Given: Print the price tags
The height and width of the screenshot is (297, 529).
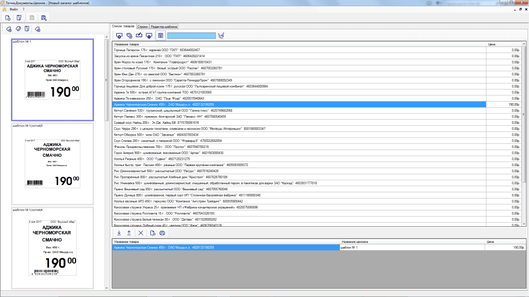Looking at the screenshot, I should (x=162, y=233).
